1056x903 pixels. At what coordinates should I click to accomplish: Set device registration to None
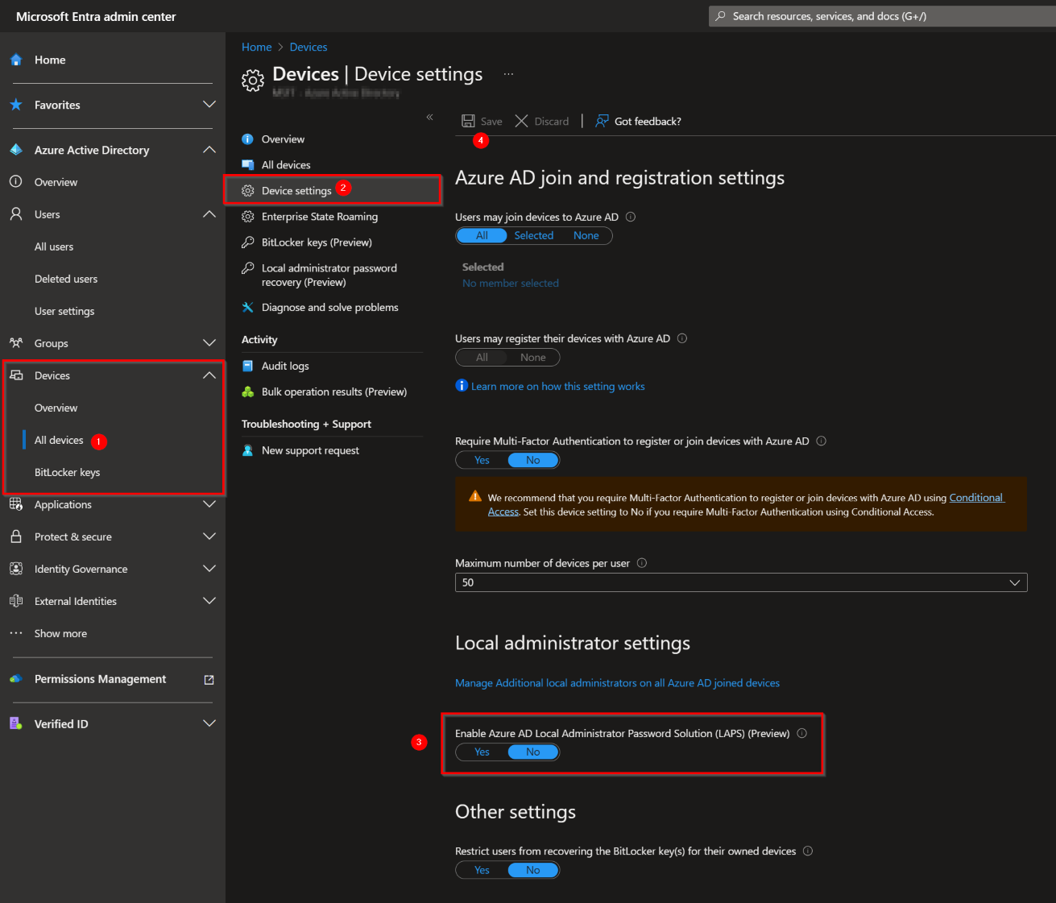[x=532, y=357]
